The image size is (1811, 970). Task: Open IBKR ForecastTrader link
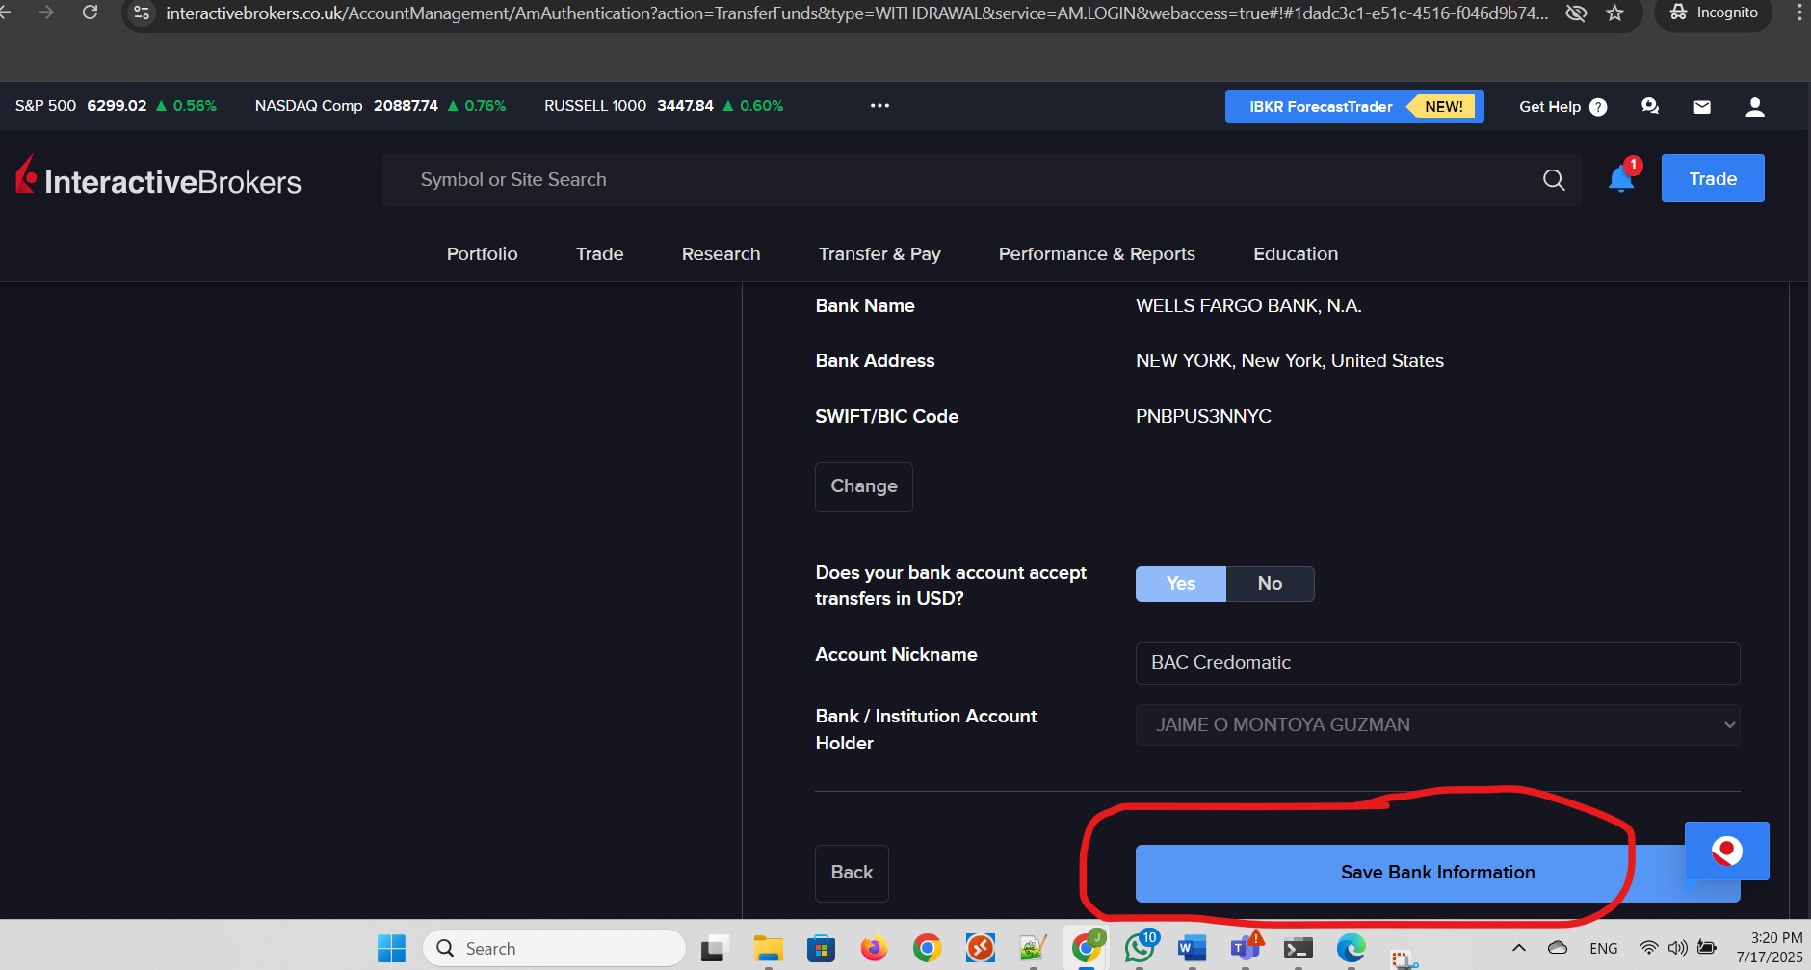(x=1353, y=107)
